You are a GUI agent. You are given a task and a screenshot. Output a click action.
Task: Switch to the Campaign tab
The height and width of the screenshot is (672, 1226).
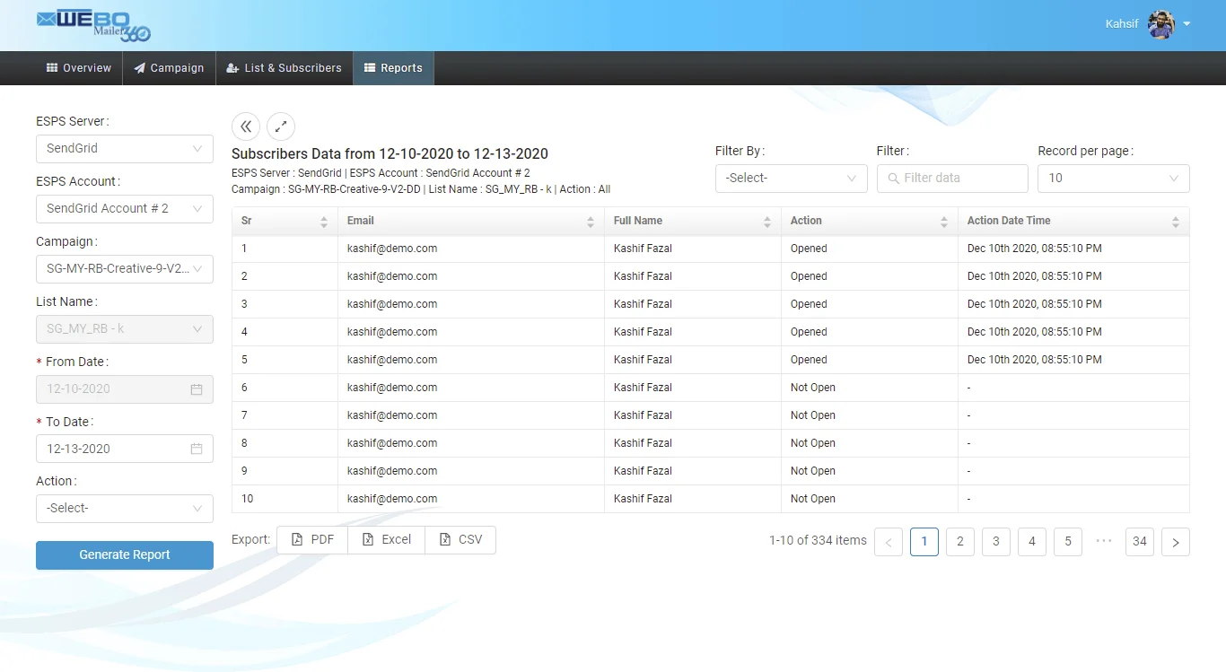pos(169,68)
